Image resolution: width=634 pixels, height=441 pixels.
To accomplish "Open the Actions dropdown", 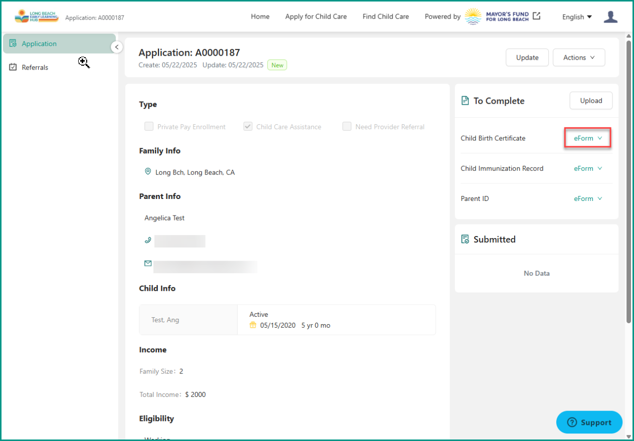I will click(x=579, y=58).
